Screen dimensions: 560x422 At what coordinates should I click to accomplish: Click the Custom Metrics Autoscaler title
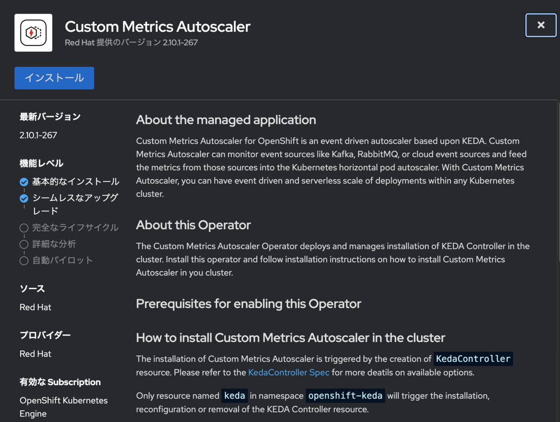coord(157,27)
